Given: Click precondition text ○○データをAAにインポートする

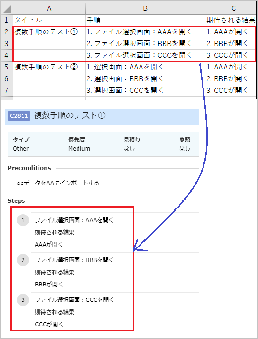Looking at the screenshot, I should pyautogui.click(x=58, y=183).
